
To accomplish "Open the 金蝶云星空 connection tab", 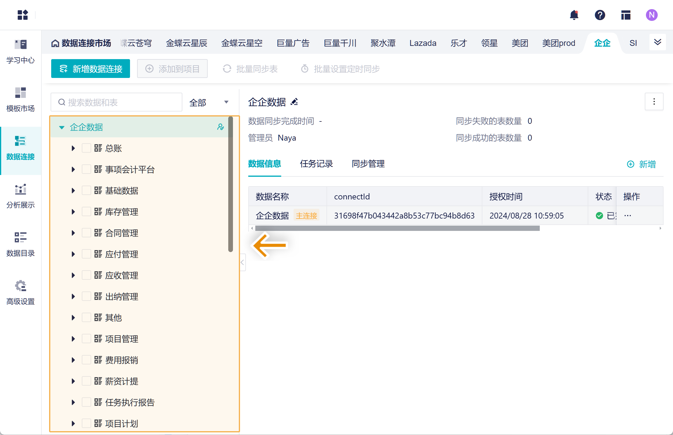I will pos(242,43).
